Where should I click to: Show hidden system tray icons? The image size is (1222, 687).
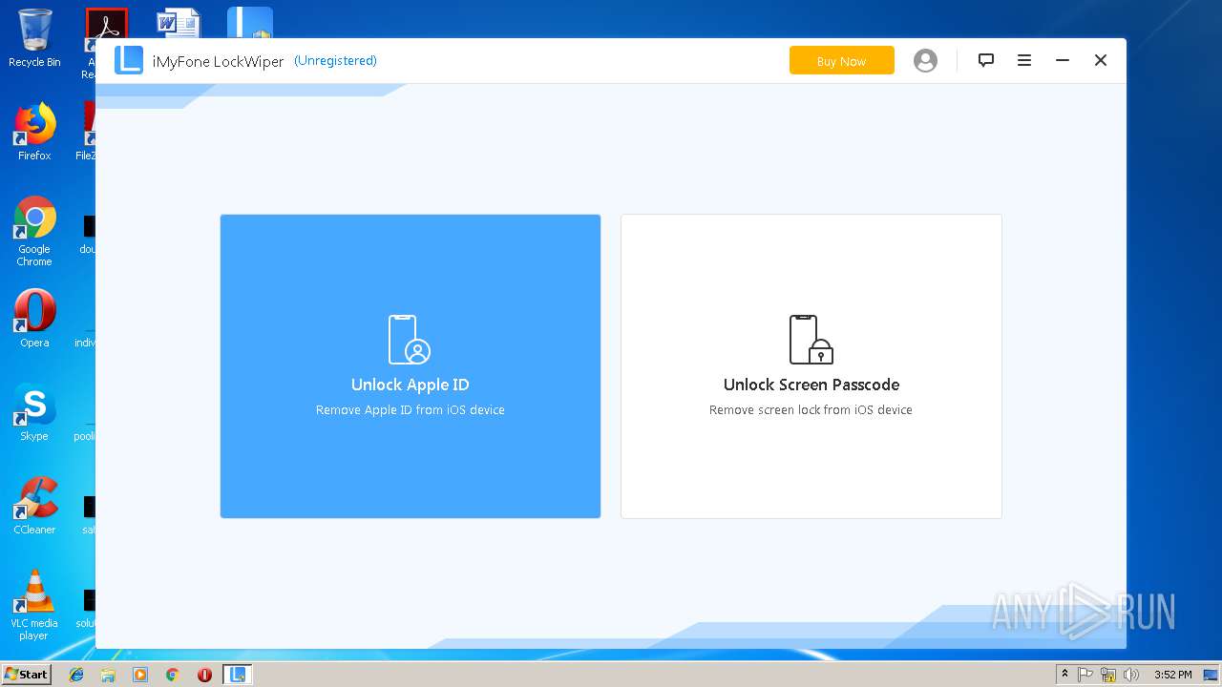[1064, 675]
